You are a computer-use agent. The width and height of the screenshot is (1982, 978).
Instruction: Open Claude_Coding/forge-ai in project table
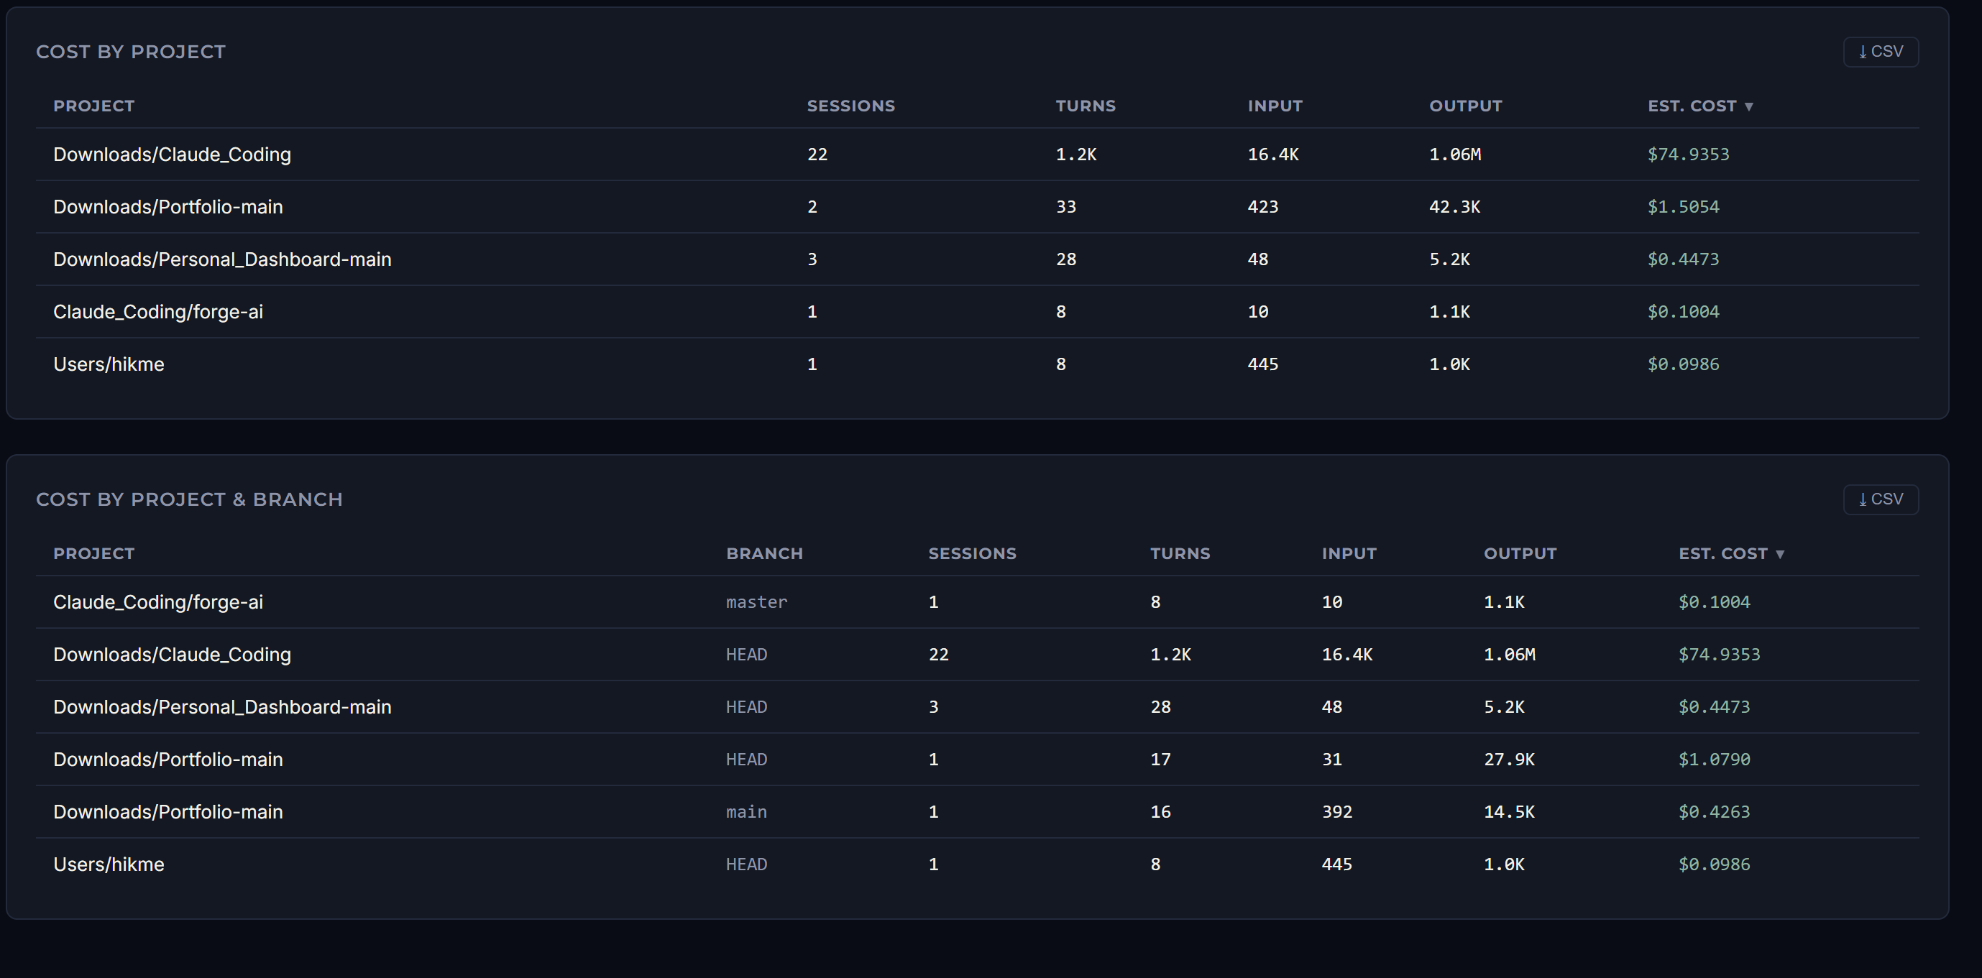tap(157, 312)
